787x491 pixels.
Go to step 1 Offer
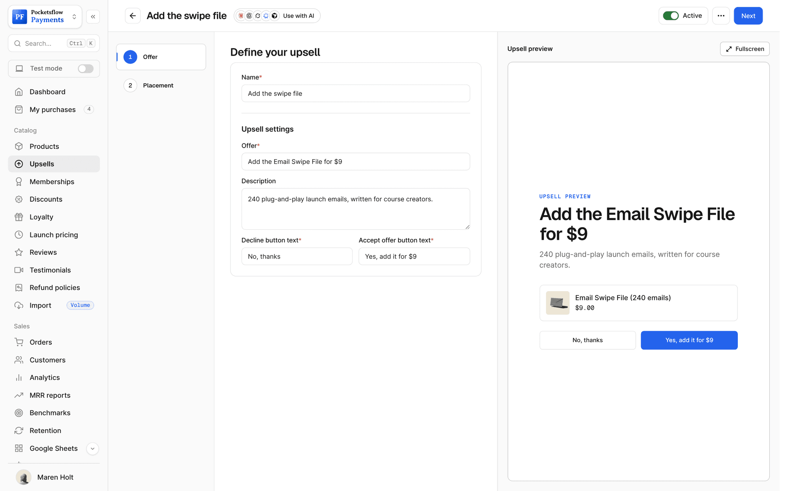[161, 57]
